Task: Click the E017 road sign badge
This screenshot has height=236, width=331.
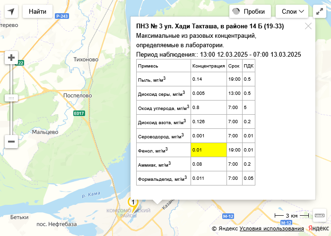Action: click(79, 113)
